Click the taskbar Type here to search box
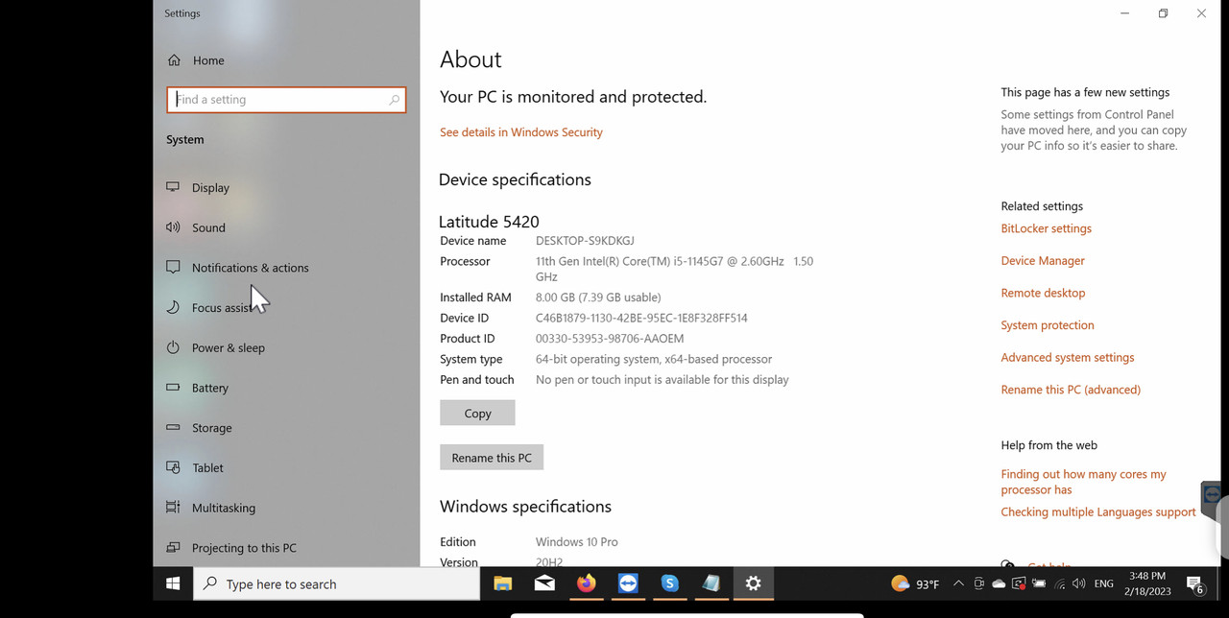Image resolution: width=1229 pixels, height=618 pixels. [x=336, y=583]
